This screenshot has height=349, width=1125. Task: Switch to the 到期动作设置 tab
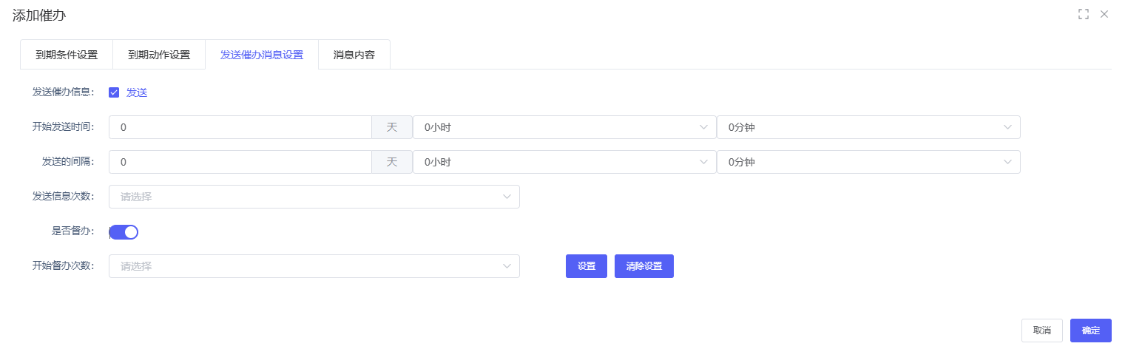click(x=159, y=55)
